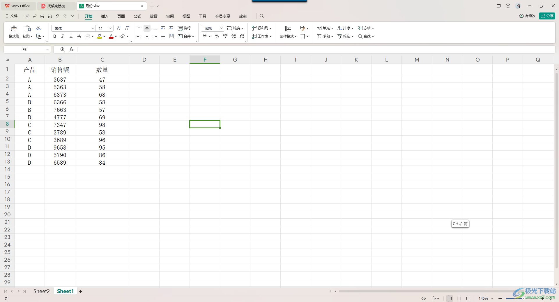559x302 pixels.
Task: Switch to page layout view in status bar
Action: 459,298
